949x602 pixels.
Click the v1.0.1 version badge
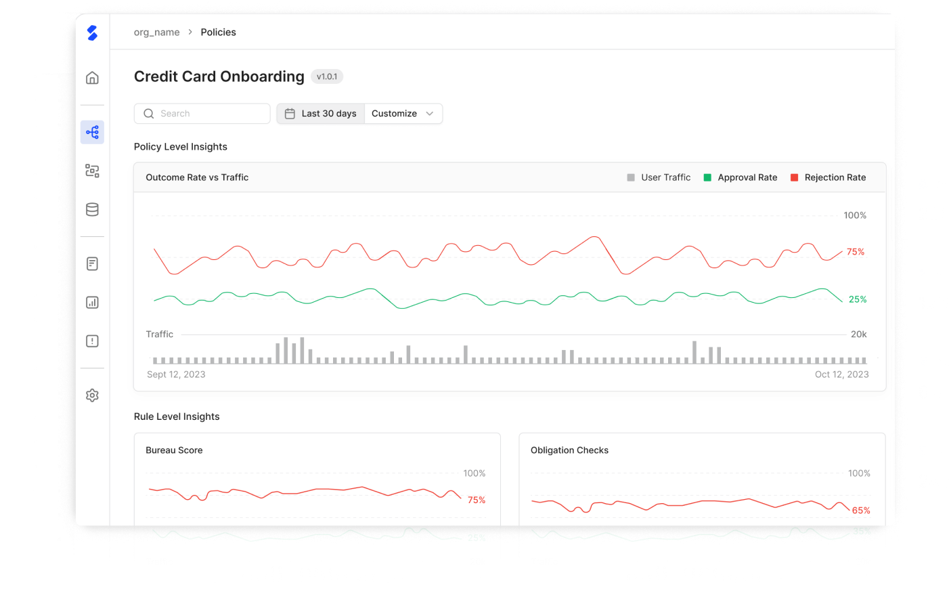tap(327, 77)
